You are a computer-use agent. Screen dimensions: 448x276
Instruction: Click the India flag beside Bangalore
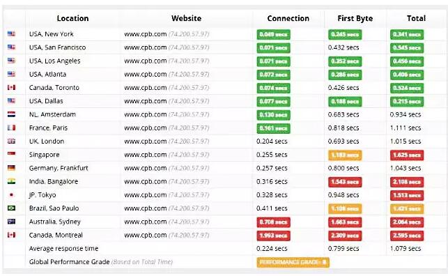click(11, 181)
